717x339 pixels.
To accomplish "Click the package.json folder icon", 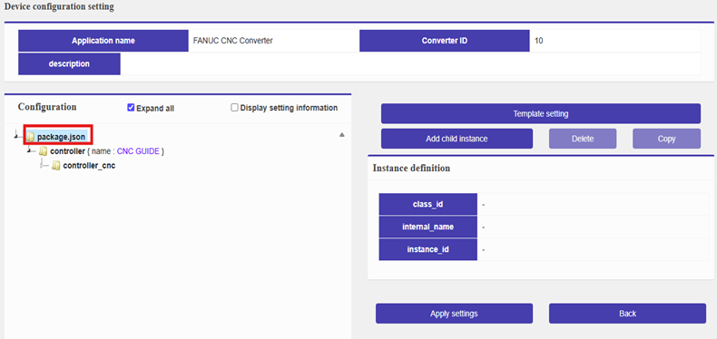I will tap(30, 137).
